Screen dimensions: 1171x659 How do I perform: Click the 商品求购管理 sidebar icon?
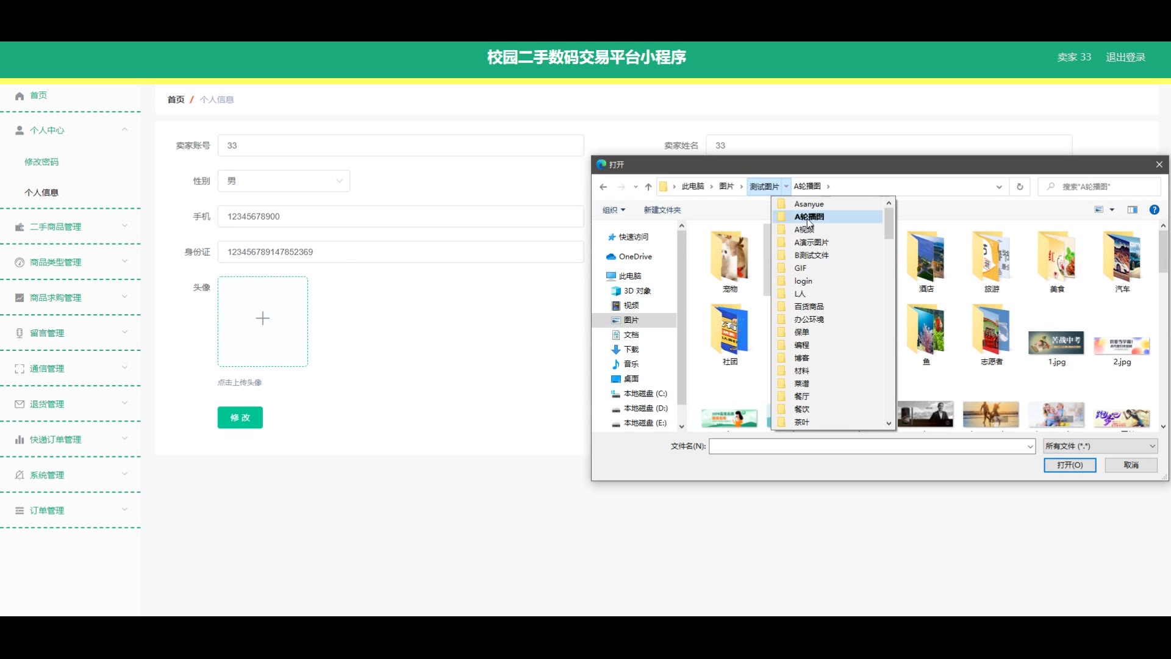[x=20, y=298]
